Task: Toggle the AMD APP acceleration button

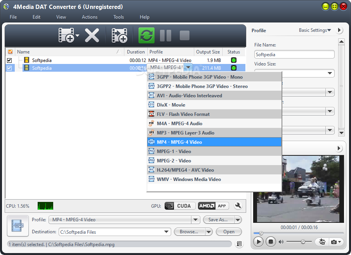Action: tap(213, 206)
